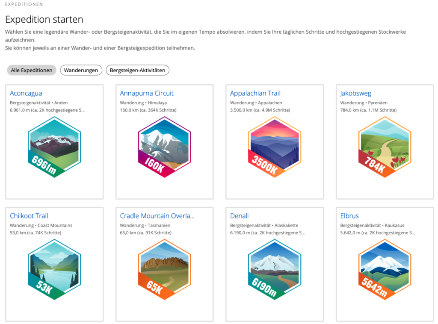This screenshot has height=324, width=438.
Task: Click 'Wanderung • Tasmanien' text
Action: pyautogui.click(x=145, y=225)
